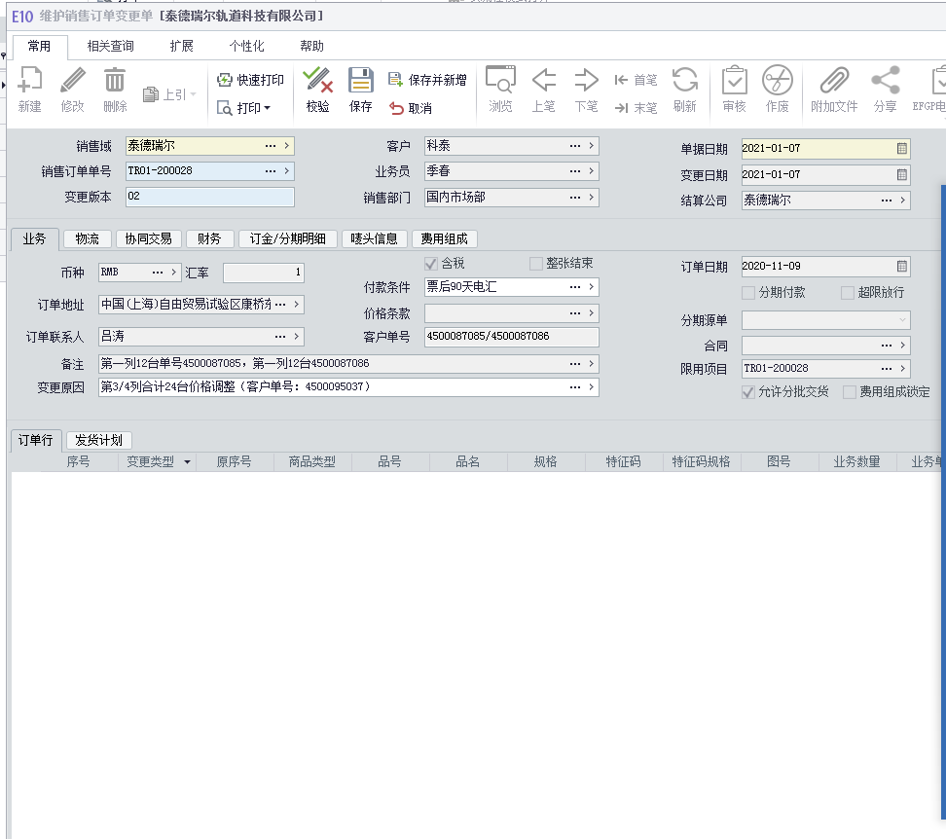Click the 作废 void icon
Viewport: 946px width, 839px height.
pyautogui.click(x=777, y=80)
